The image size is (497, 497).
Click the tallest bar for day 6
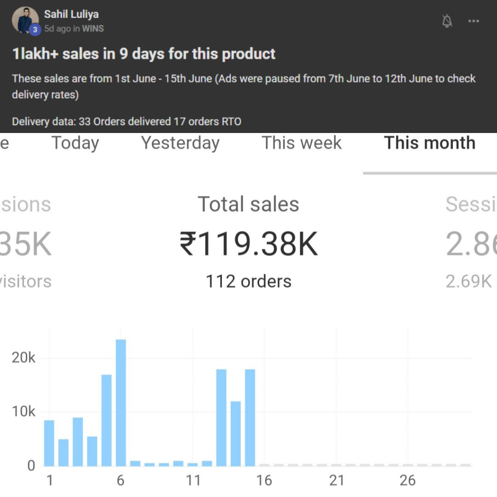coord(121,403)
